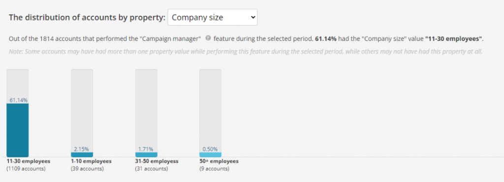The image size is (504, 182).
Task: Click the dropdown arrow in property selector
Action: [x=252, y=17]
